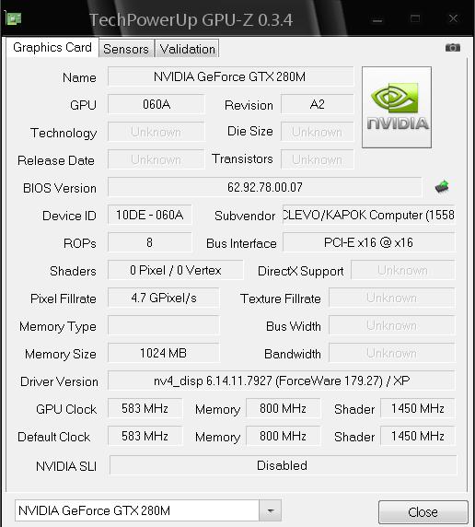Click the Subvendor field CLEVO/KAPOK Computer
475x527 pixels.
pos(369,215)
